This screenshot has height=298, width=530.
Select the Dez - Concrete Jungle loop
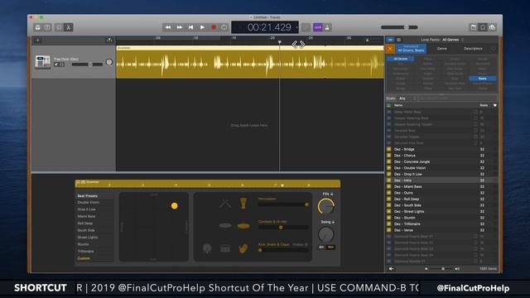tap(441, 162)
